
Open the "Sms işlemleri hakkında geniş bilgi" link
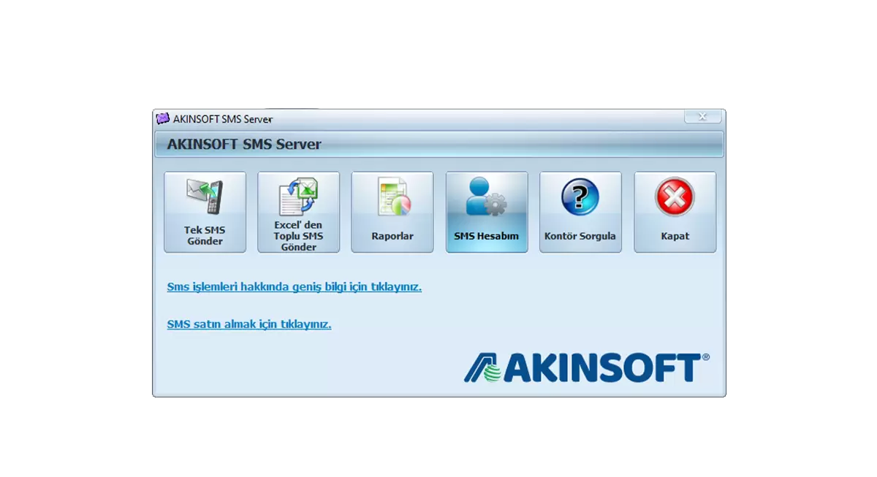[294, 287]
